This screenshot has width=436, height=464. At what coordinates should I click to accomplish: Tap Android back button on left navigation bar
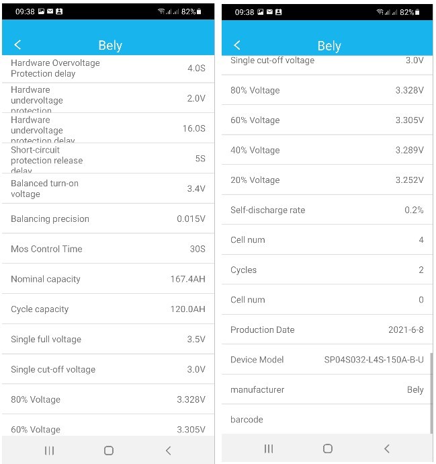pyautogui.click(x=169, y=451)
